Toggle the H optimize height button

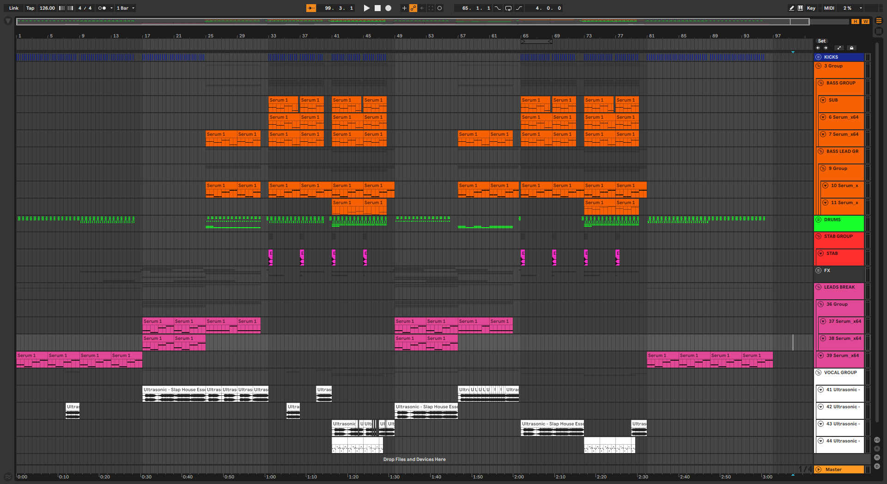[x=856, y=22]
